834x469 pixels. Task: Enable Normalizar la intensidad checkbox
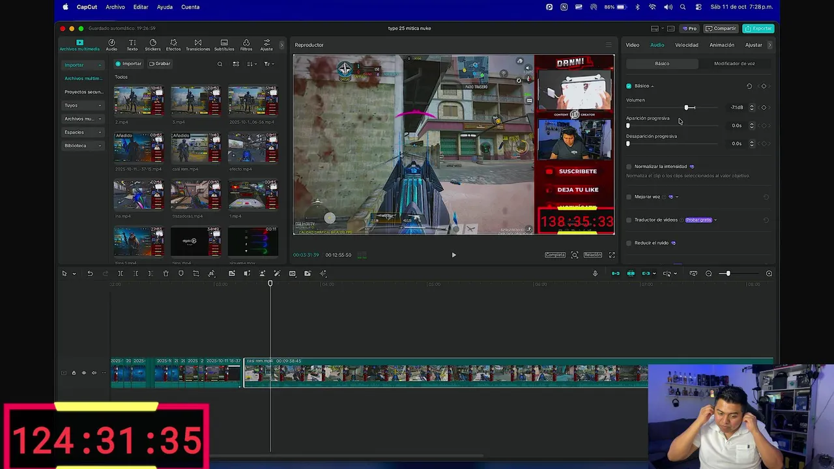[x=629, y=167]
